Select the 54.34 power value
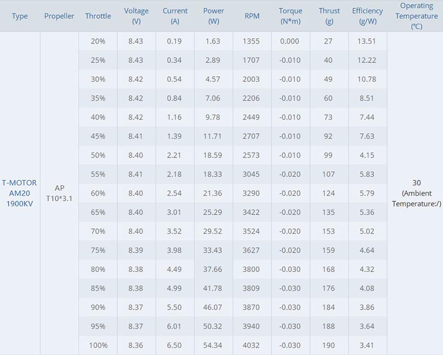443x355 pixels. (213, 345)
